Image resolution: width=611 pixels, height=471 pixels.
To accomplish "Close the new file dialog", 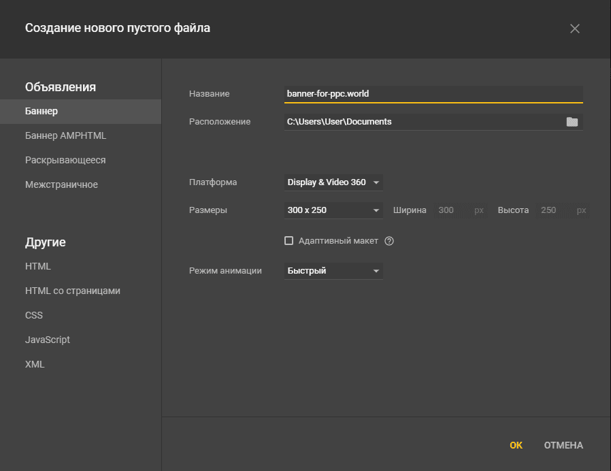I will pyautogui.click(x=575, y=29).
